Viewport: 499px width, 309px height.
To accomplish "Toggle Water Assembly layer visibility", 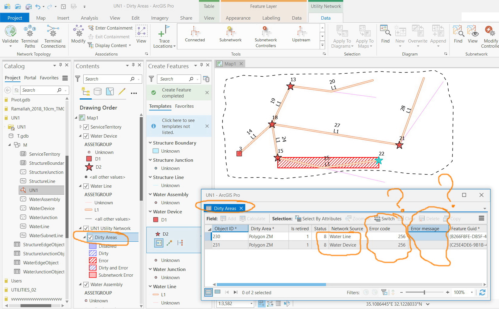I will (86, 285).
